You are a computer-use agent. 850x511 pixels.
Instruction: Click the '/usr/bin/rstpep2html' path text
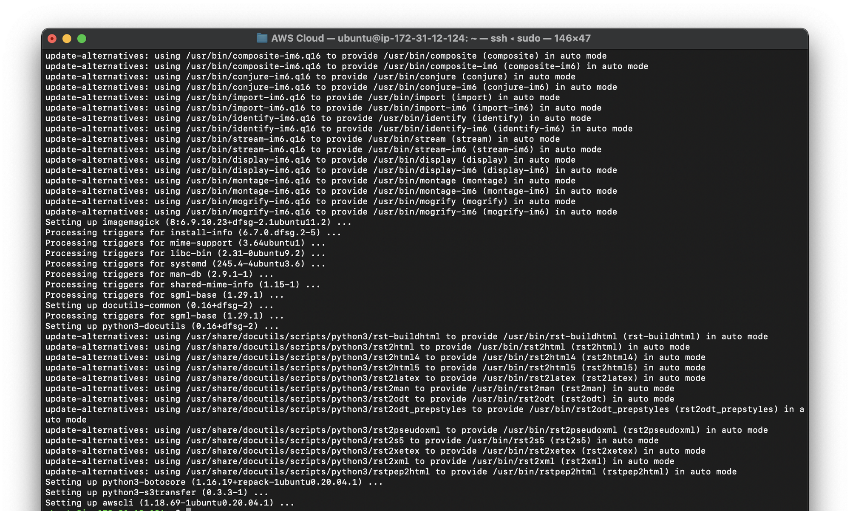544,471
